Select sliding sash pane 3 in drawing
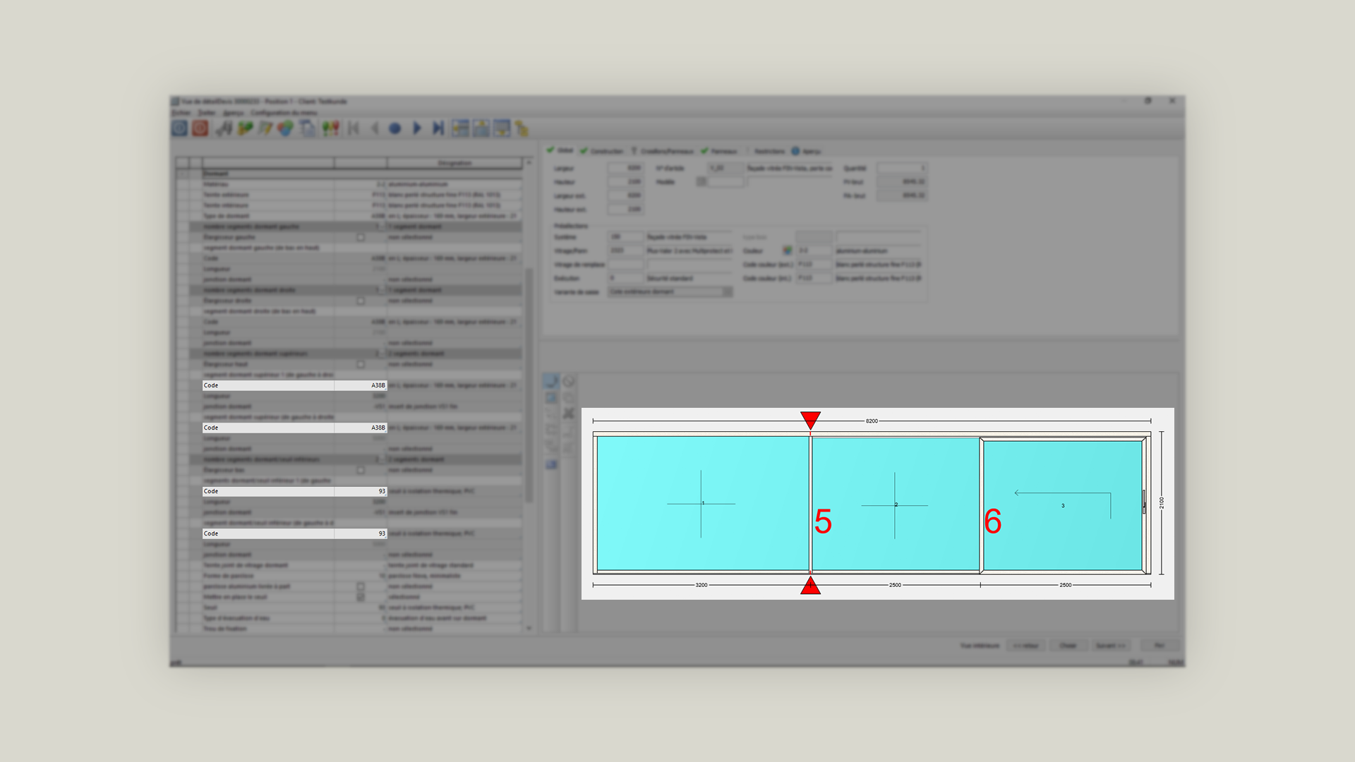1355x762 pixels. pos(1062,505)
